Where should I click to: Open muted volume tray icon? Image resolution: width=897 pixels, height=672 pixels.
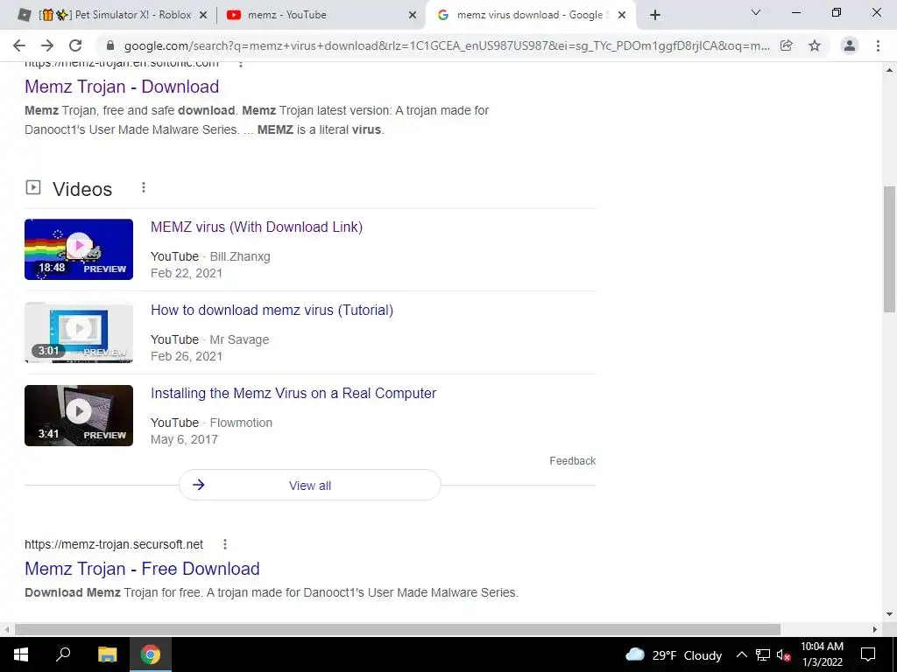(x=783, y=654)
